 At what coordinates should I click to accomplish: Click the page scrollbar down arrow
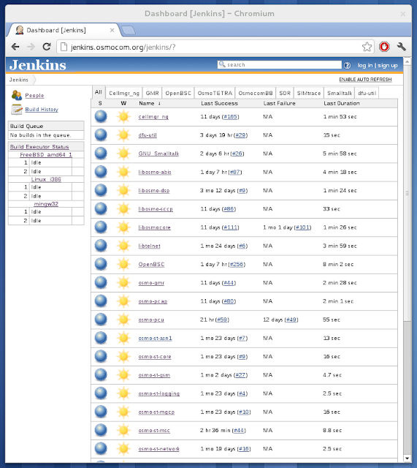[x=407, y=458]
